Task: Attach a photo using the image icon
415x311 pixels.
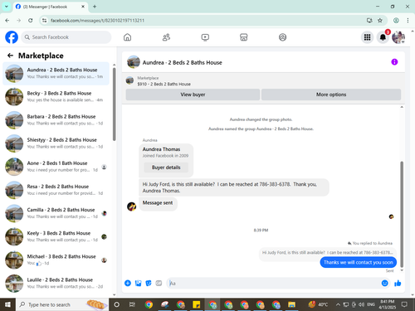Action: coord(138,283)
